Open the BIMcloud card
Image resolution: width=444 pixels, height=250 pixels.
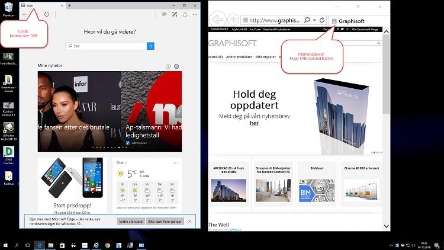(317, 184)
